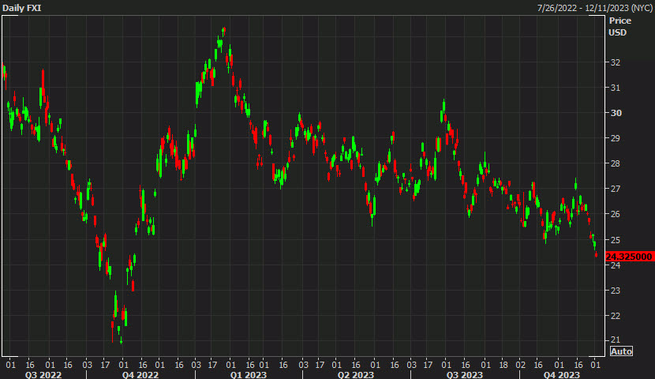
Task: Click the last red candle at chart's right end
Action: click(x=596, y=254)
